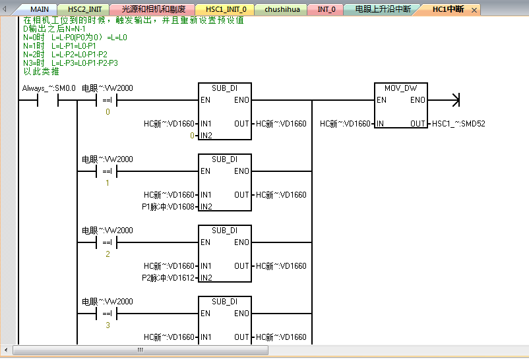Select the ==I compare contact with value 0

click(107, 100)
